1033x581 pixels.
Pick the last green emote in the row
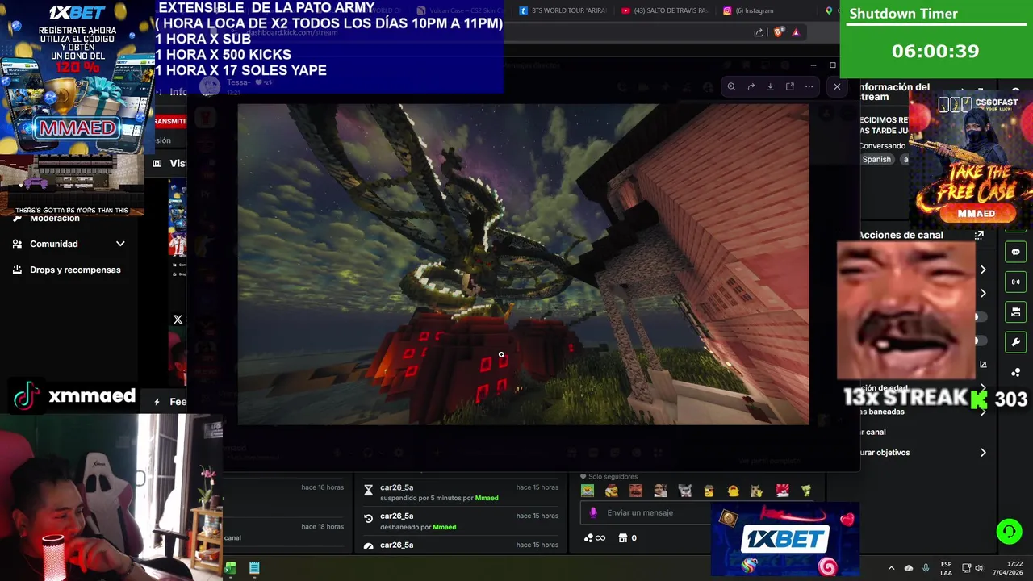tap(805, 491)
